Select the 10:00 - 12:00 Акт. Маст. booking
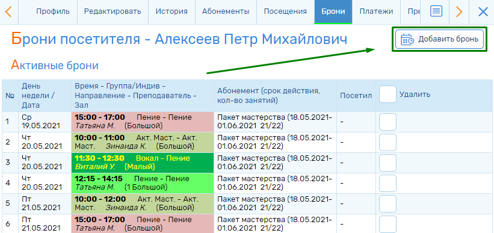Image resolution: width=494 pixels, height=233 pixels. (x=143, y=203)
